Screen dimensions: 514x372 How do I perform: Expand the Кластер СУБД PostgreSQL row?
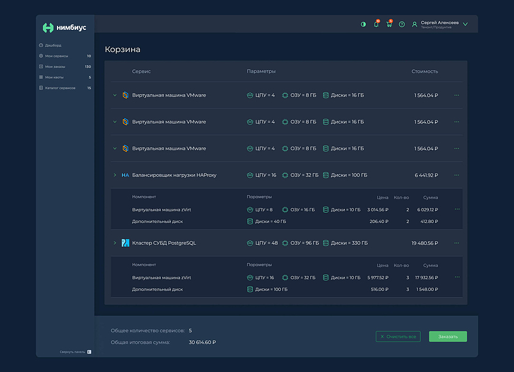tap(114, 243)
